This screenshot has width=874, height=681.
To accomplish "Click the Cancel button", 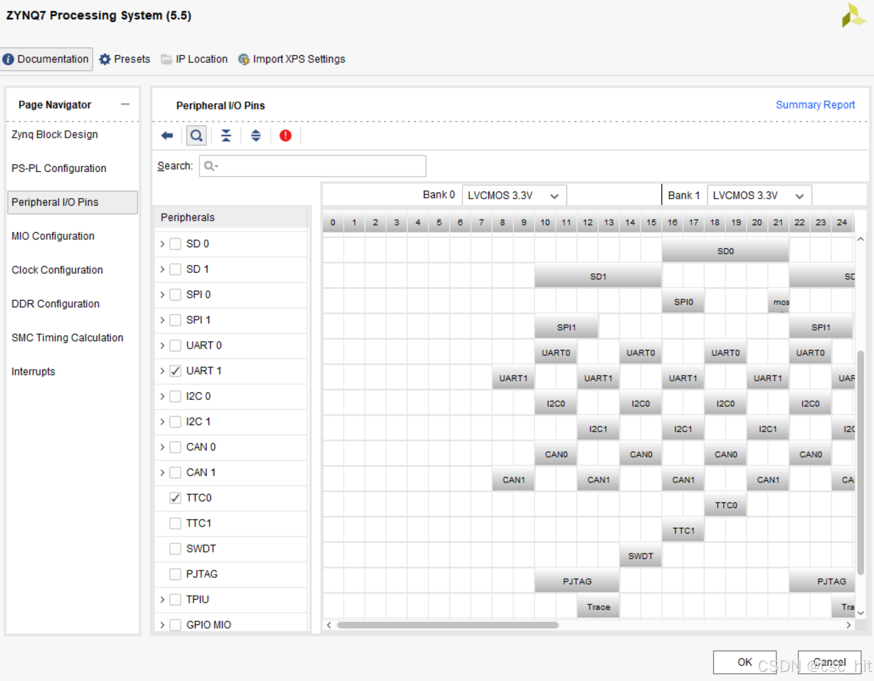I will pyautogui.click(x=829, y=662).
